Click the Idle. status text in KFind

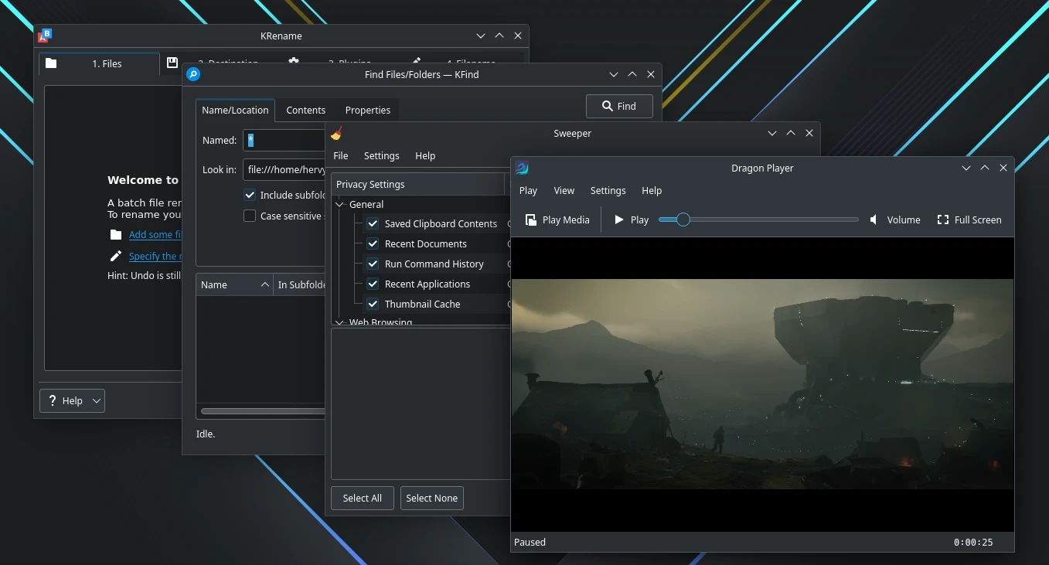point(206,434)
